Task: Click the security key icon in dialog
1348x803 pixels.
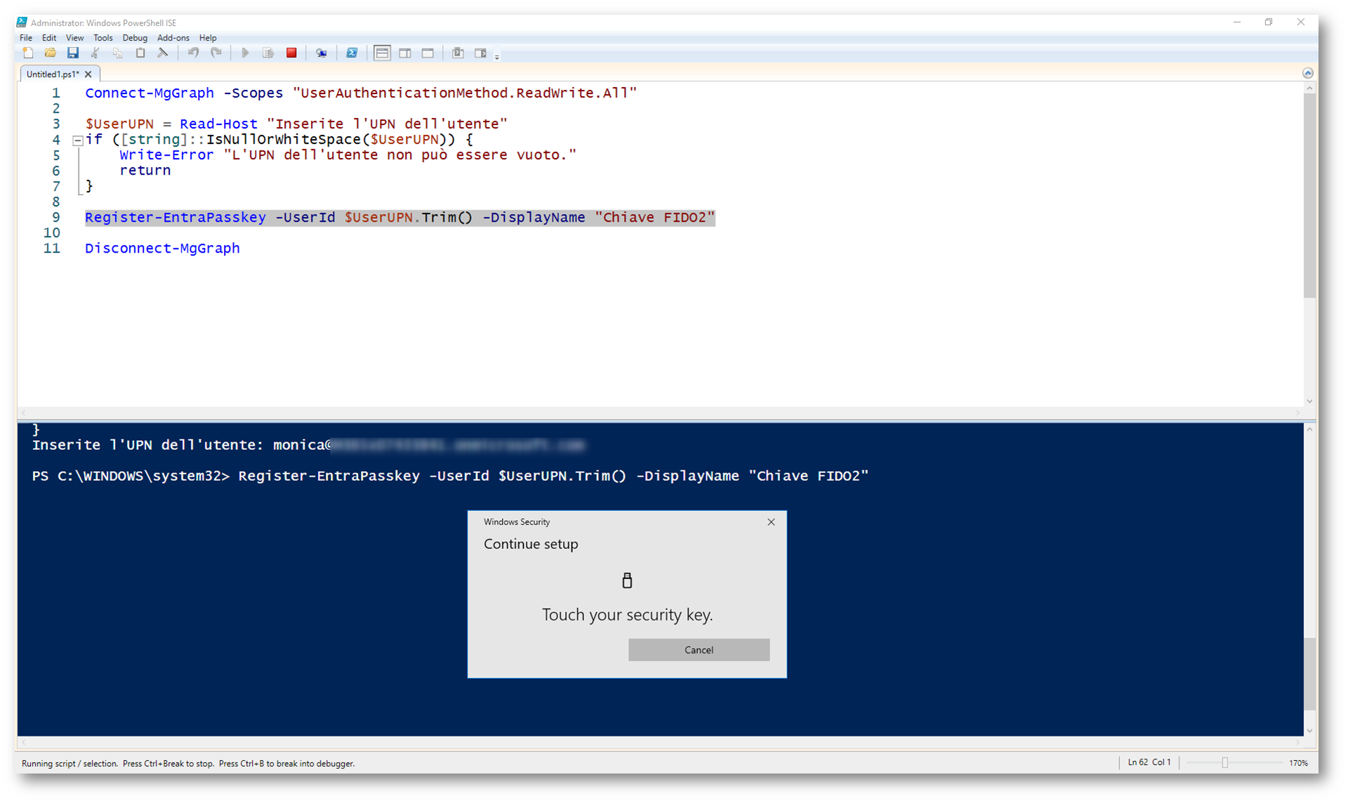Action: (x=627, y=580)
